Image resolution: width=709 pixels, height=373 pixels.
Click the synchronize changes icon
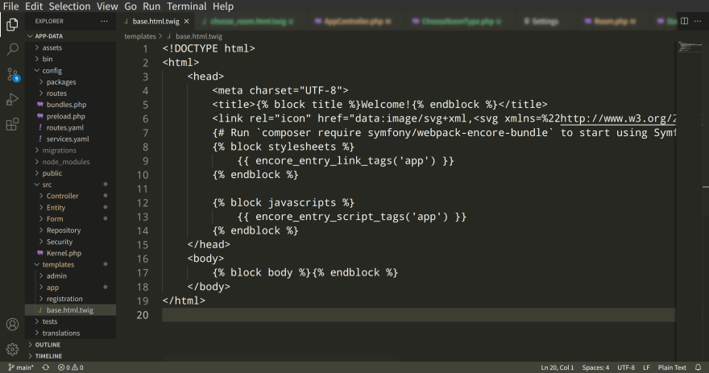click(x=46, y=367)
